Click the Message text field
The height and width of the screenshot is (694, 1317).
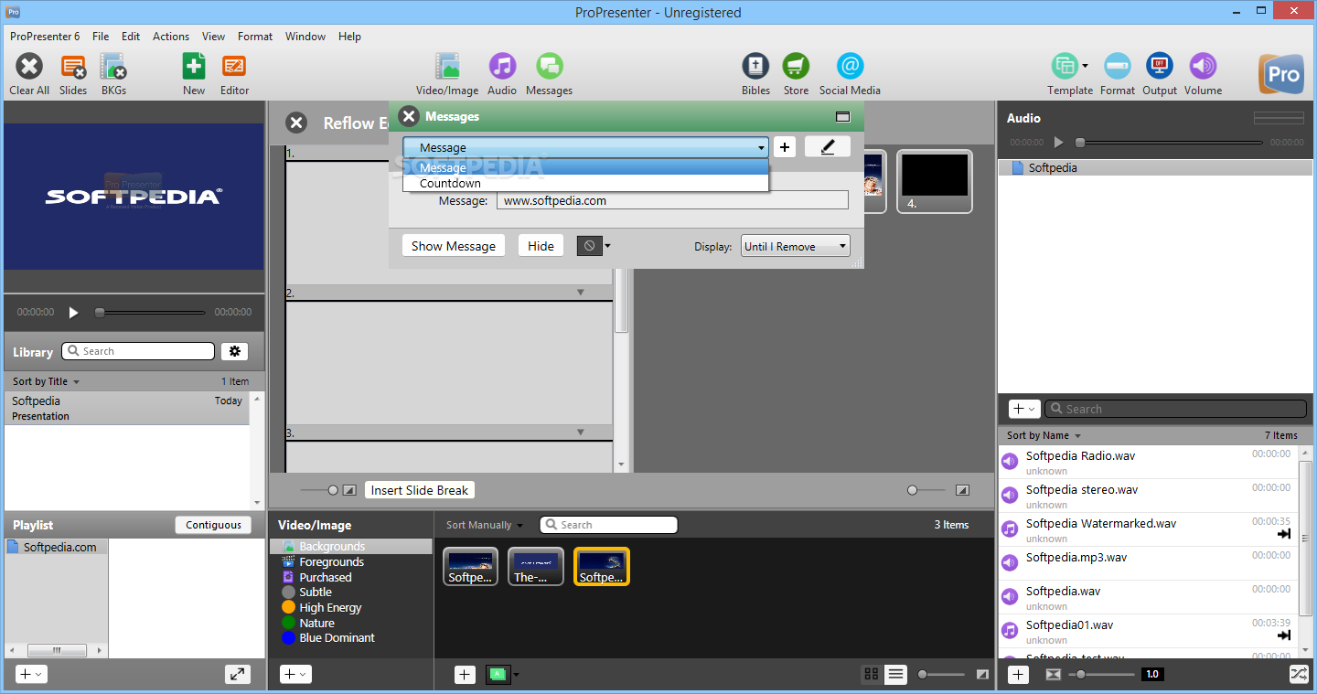672,200
